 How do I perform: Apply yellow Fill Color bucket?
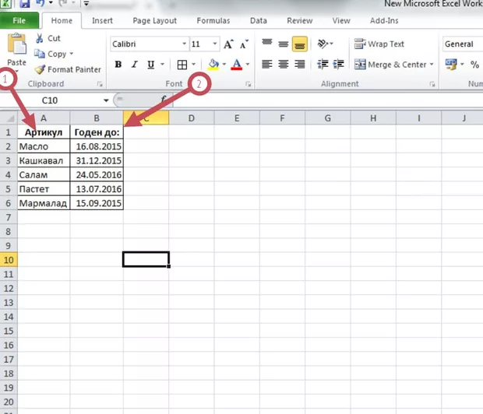tap(213, 65)
